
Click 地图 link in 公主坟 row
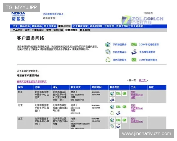pyautogui.click(x=133, y=97)
